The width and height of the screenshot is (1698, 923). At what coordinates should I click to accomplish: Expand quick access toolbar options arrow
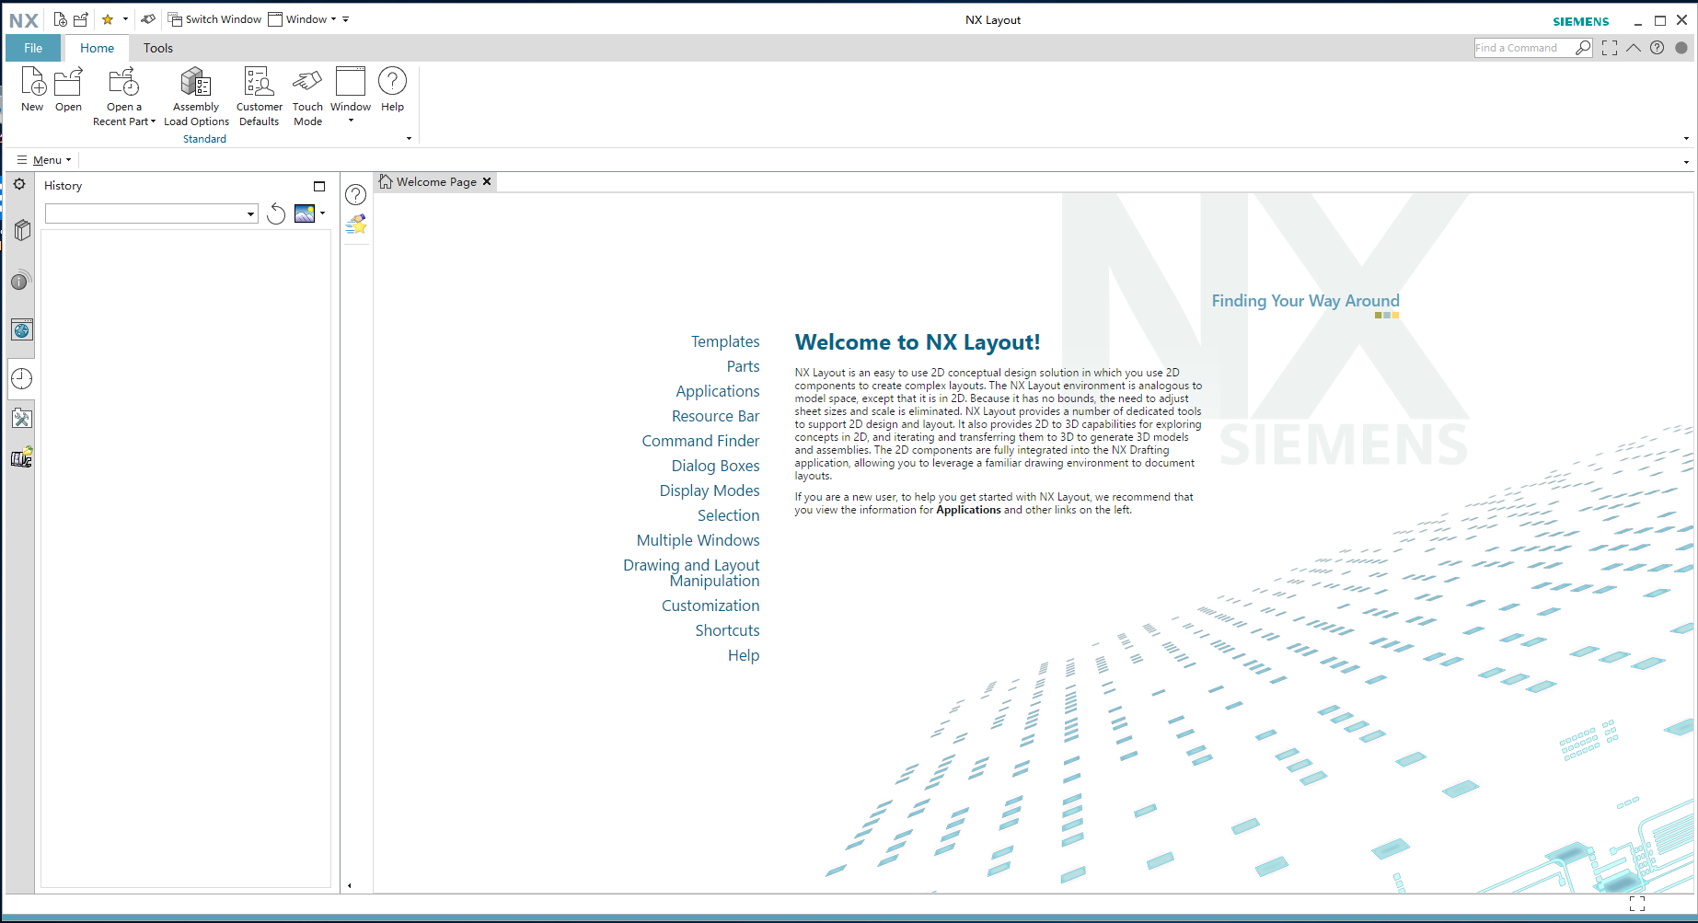tap(346, 19)
